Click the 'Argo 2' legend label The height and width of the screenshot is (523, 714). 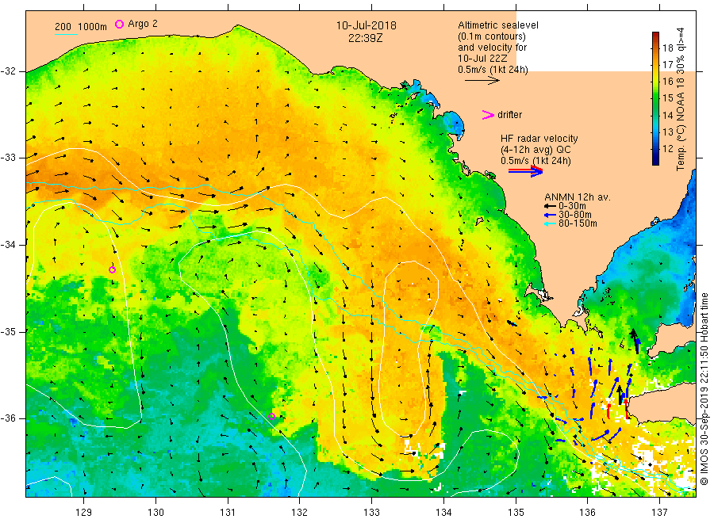click(143, 24)
